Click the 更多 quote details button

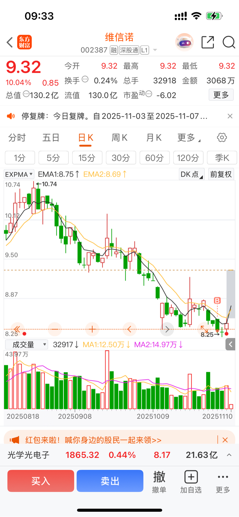(221, 95)
